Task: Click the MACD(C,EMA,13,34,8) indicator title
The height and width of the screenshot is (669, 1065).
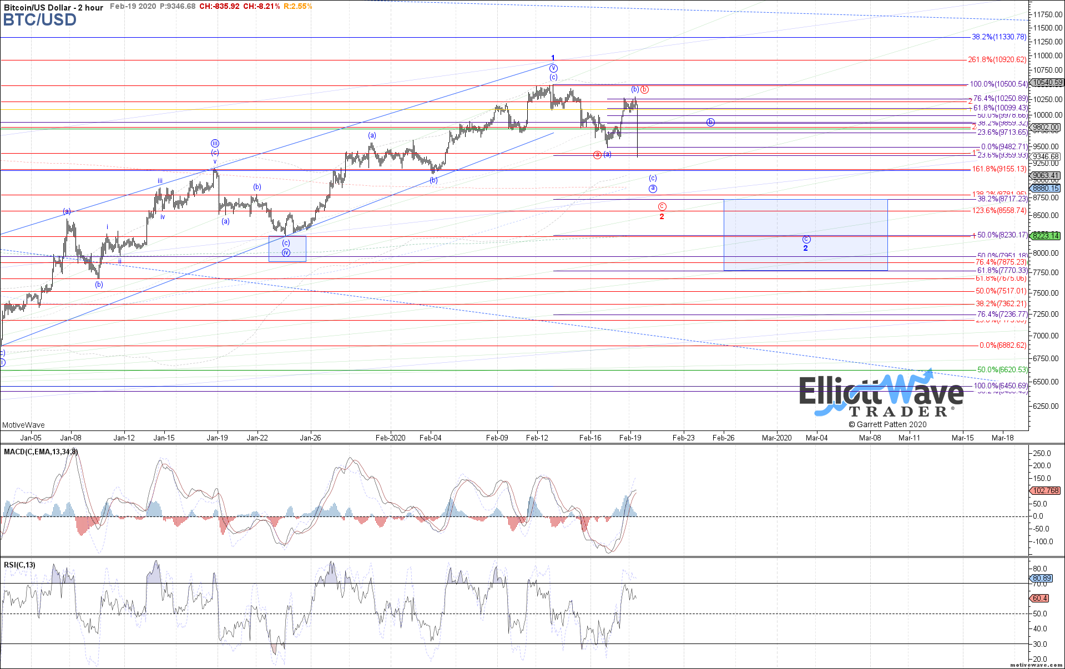Action: (x=41, y=452)
